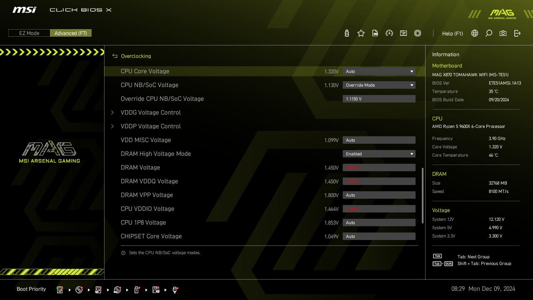Screen dimensions: 533x300
Task: Click the date and time display
Action: point(483,289)
